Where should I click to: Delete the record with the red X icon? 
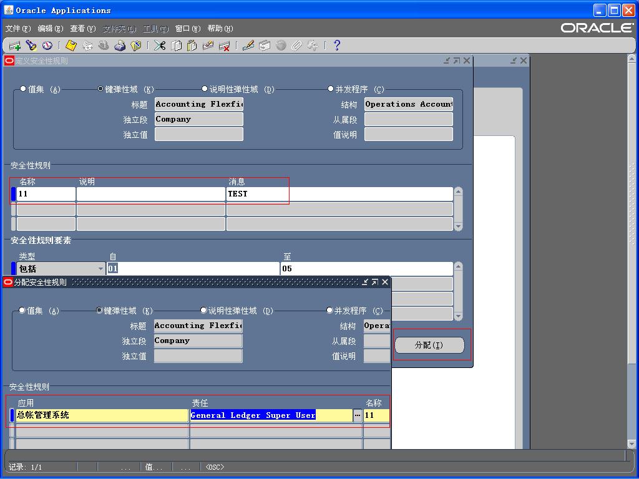[x=224, y=46]
